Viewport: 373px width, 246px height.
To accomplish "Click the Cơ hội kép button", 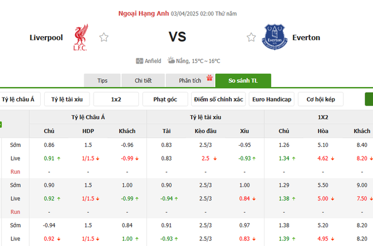I will point(321,99).
